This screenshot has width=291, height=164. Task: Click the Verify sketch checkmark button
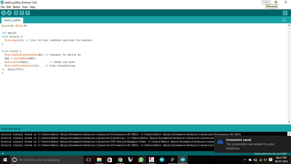click(x=3, y=13)
